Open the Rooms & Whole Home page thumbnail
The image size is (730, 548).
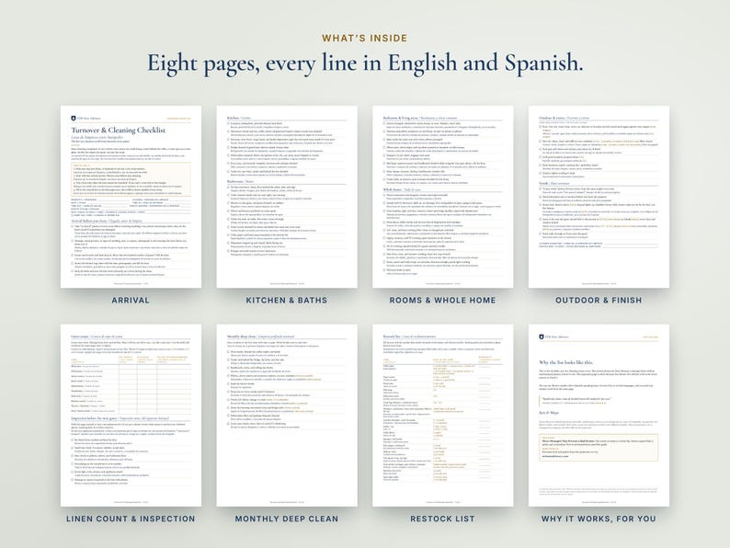pyautogui.click(x=443, y=197)
